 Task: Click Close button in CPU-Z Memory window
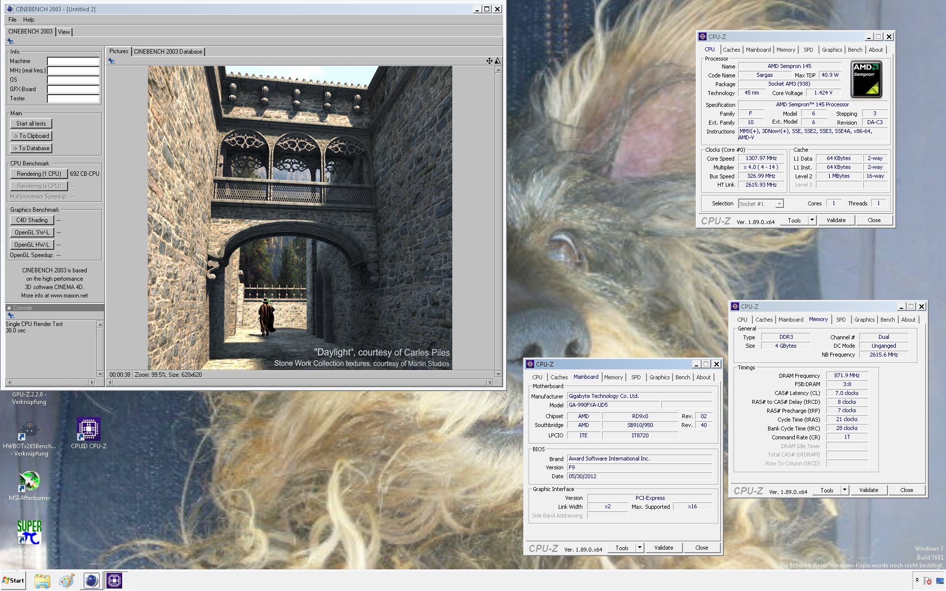[x=906, y=490]
